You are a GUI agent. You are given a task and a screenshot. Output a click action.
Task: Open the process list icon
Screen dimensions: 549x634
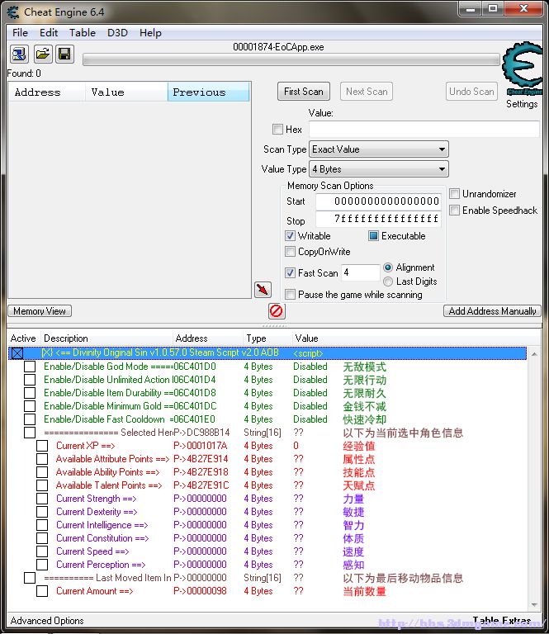pyautogui.click(x=19, y=54)
